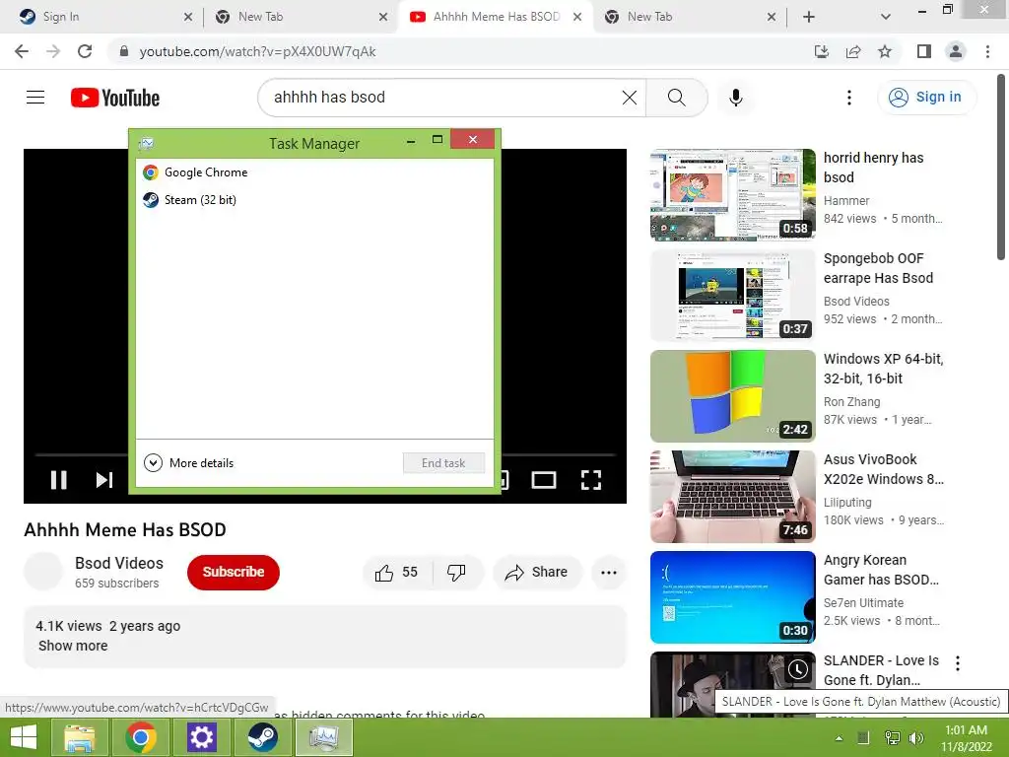Open Chrome three-dot menu

tap(987, 51)
